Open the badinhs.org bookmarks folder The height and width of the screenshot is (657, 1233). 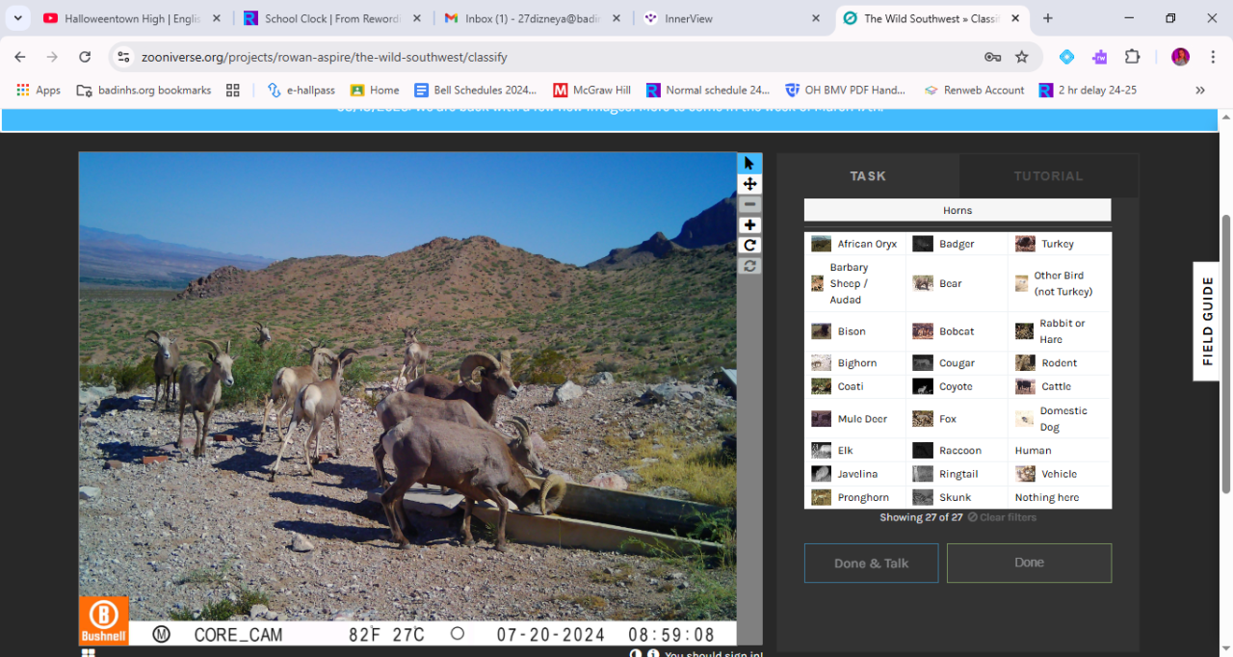coord(144,90)
